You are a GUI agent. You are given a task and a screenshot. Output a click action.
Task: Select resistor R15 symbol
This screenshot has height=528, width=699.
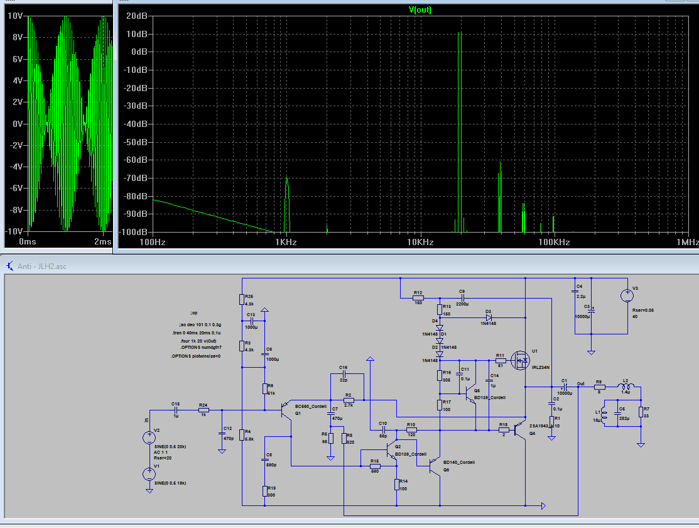tap(375, 466)
